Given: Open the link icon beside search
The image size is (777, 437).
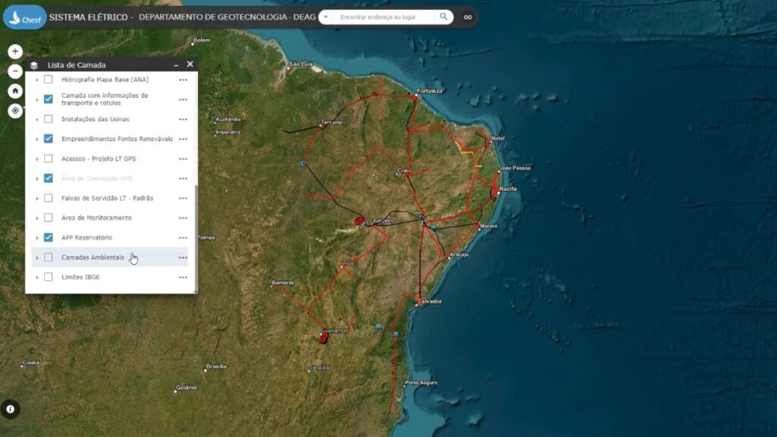Looking at the screenshot, I should coord(467,17).
